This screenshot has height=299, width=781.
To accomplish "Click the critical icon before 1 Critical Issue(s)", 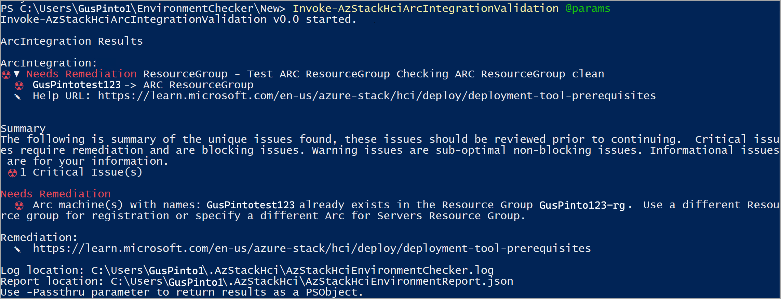I will (13, 173).
